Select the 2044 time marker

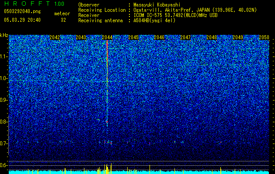[107, 37]
